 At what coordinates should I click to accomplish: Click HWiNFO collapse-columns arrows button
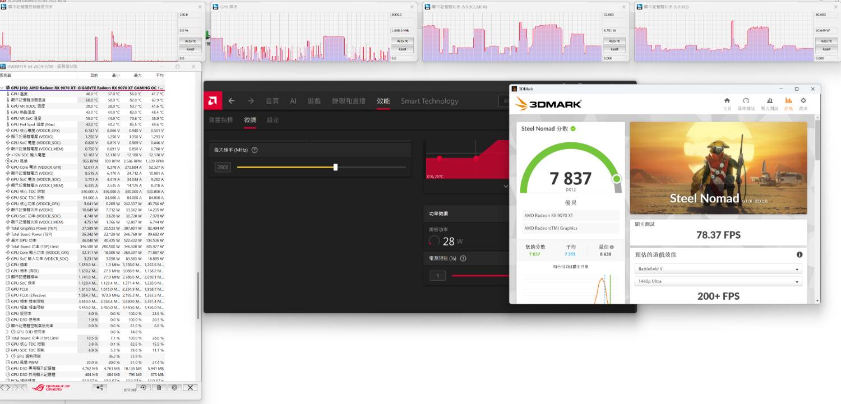19,387
